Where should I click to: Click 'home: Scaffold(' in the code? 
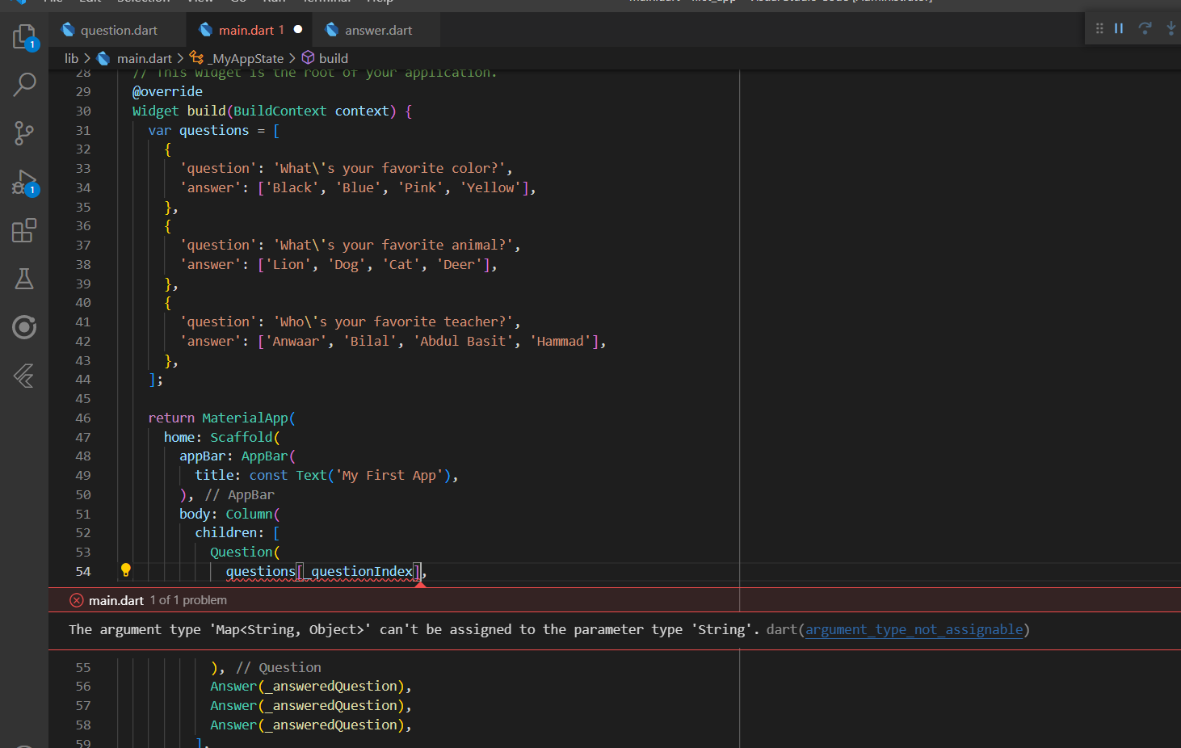click(221, 437)
